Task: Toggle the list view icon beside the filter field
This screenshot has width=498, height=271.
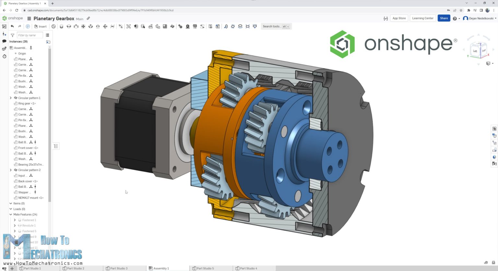Action: pos(47,35)
